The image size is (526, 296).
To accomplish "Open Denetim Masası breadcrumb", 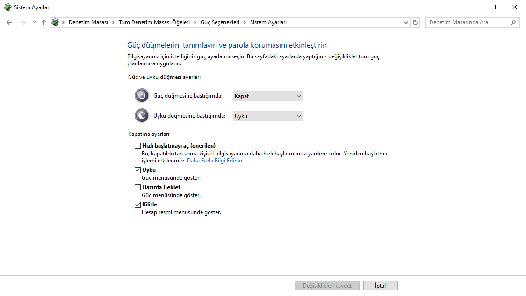I will point(88,22).
